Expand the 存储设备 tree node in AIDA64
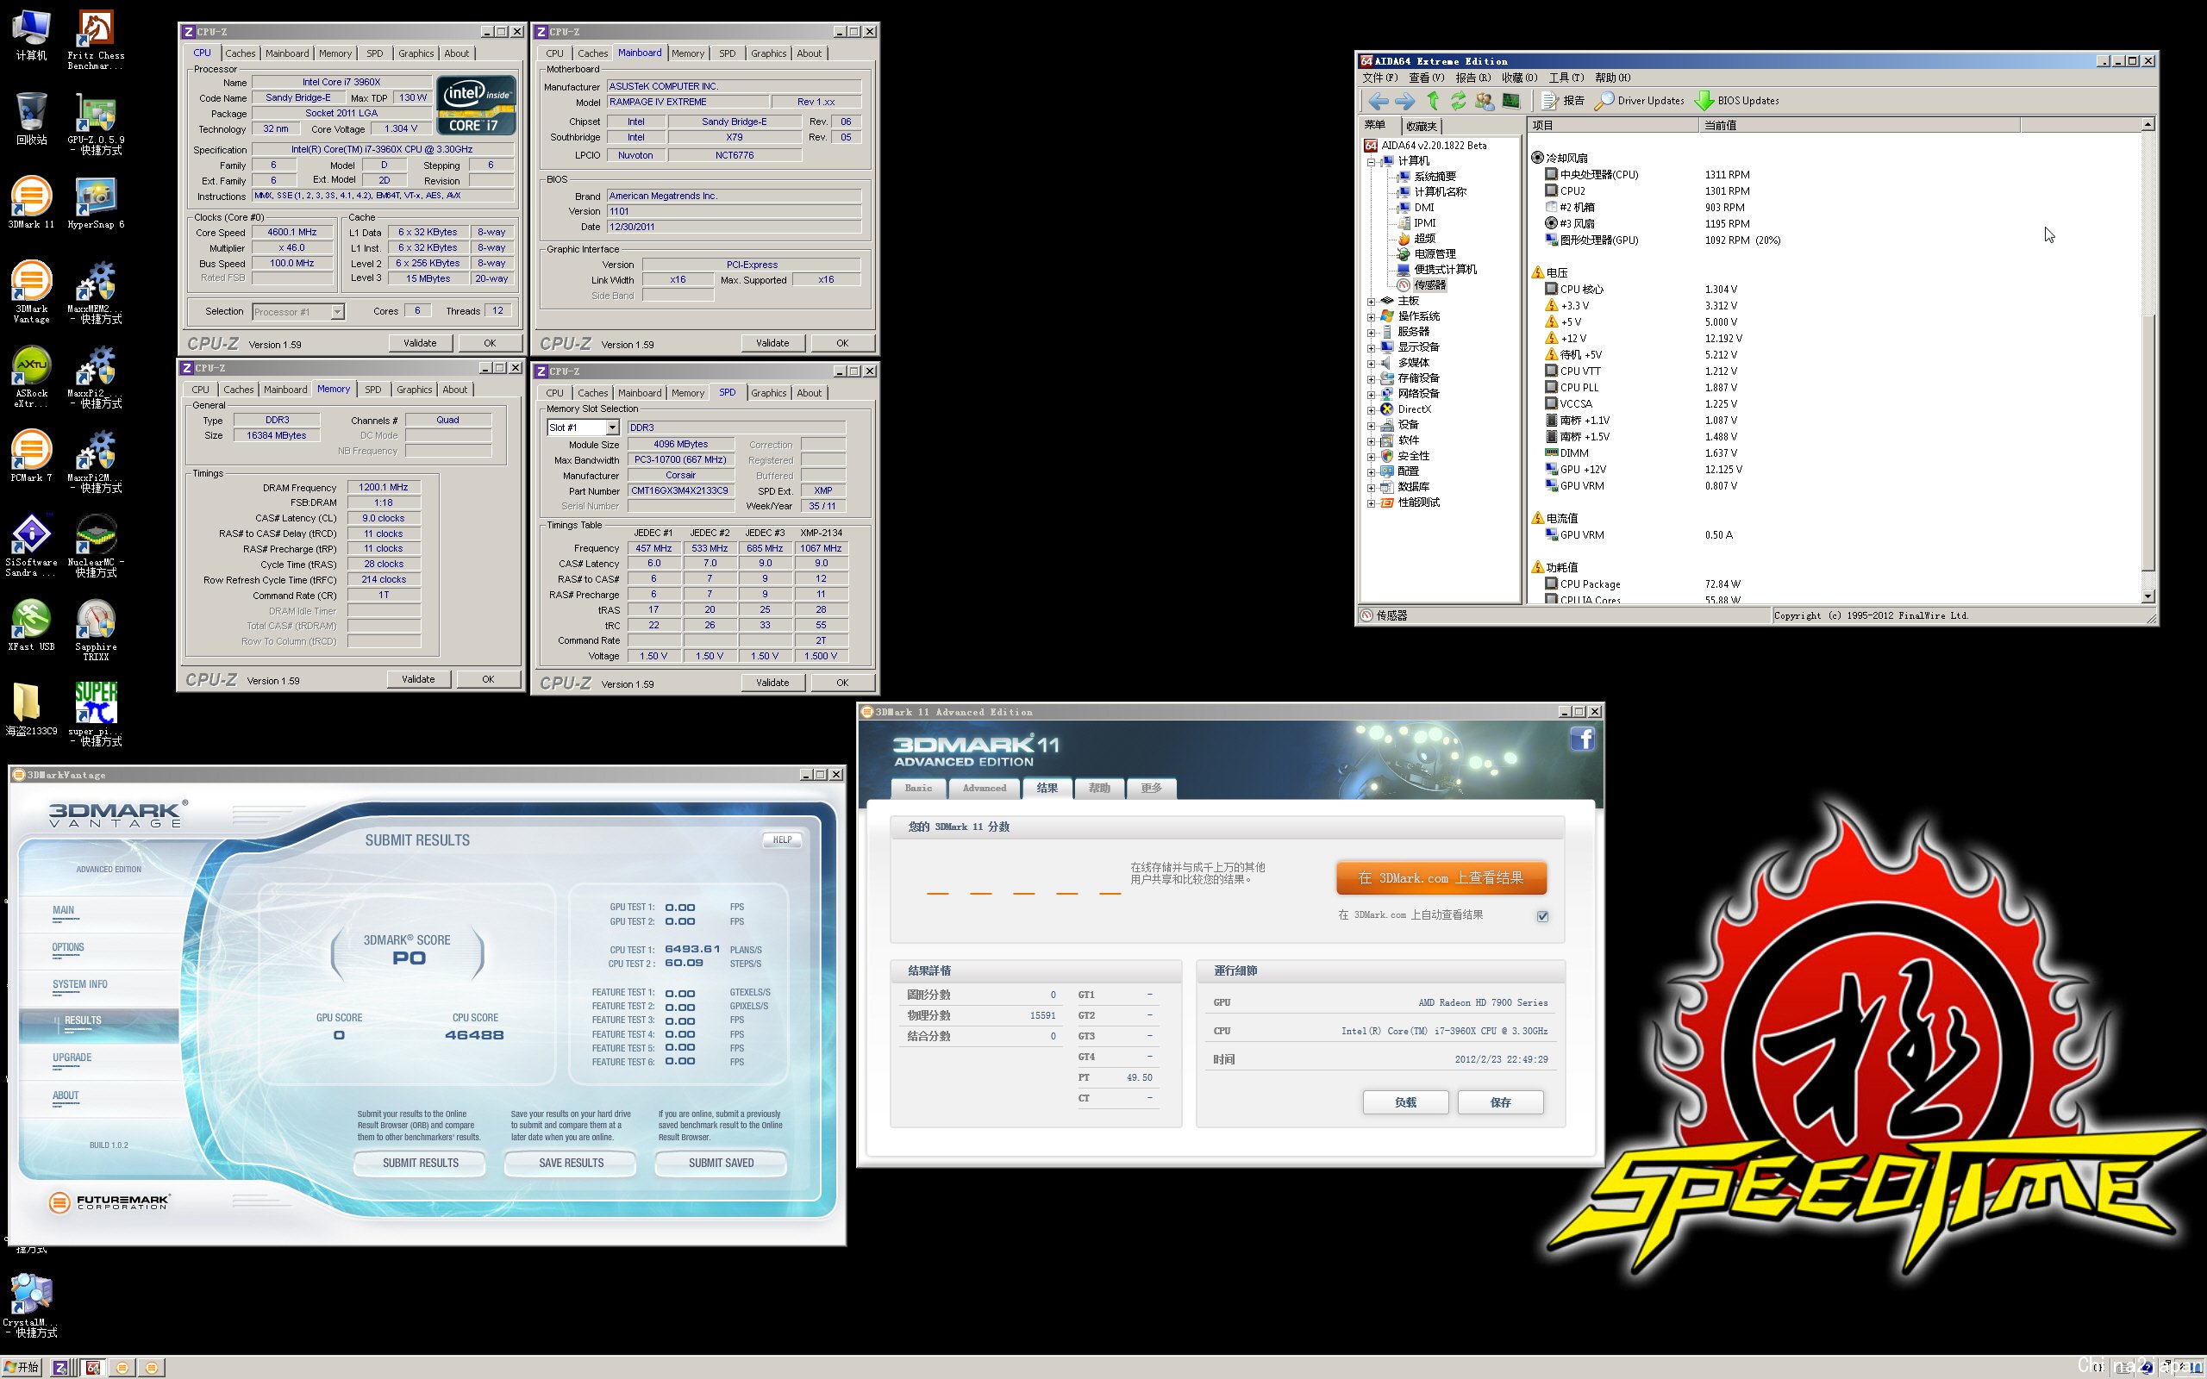Screen dimensions: 2207x1379 [x=1371, y=378]
